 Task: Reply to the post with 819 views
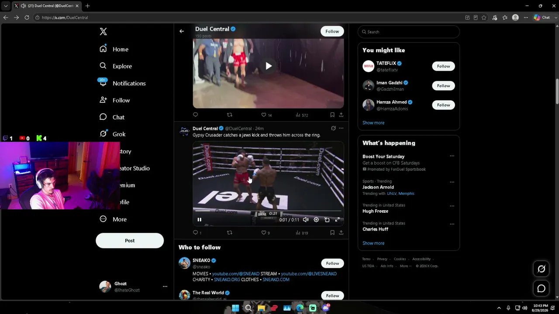click(197, 233)
